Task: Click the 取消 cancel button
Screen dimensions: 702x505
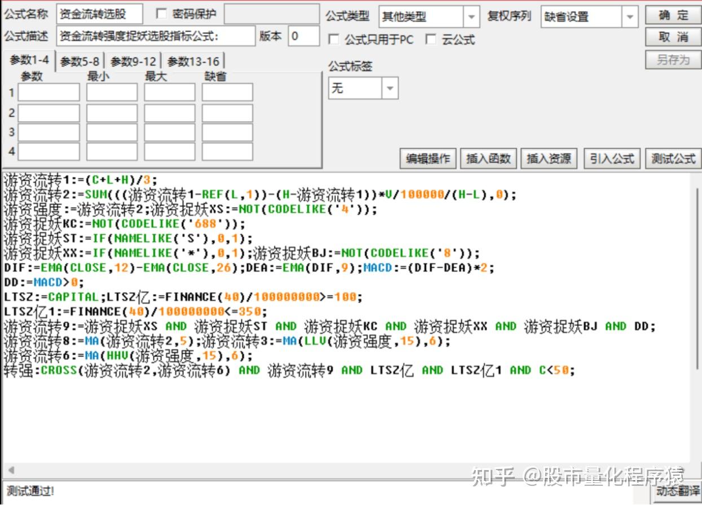Action: coord(673,37)
